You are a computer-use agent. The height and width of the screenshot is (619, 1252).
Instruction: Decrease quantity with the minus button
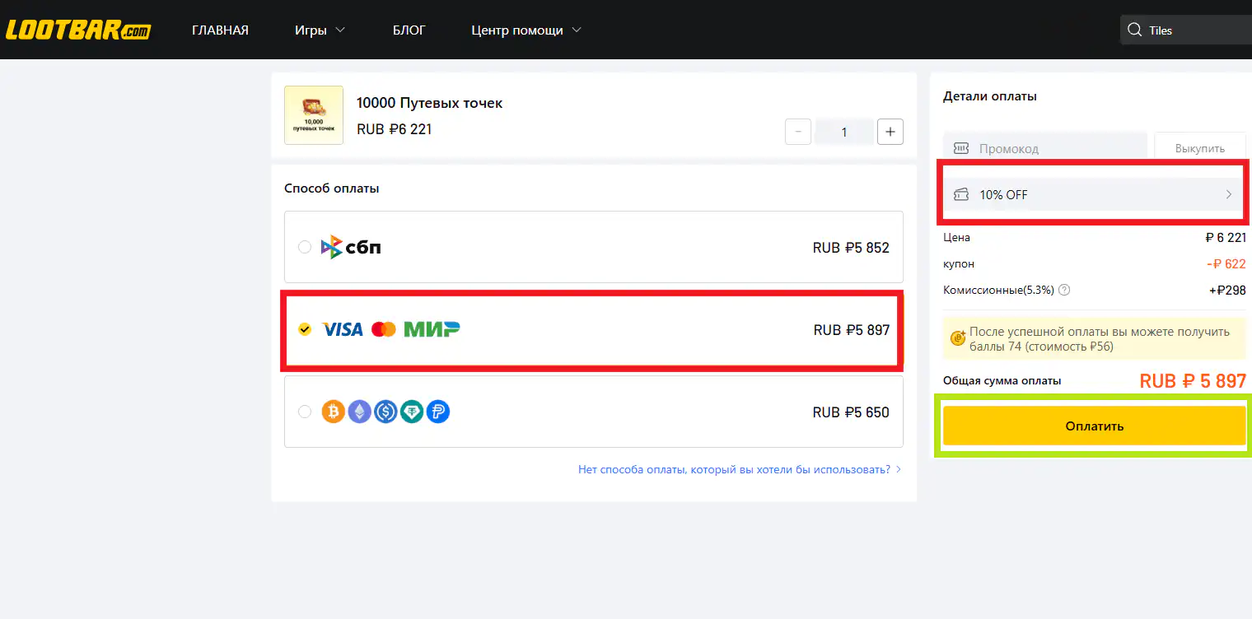(798, 132)
